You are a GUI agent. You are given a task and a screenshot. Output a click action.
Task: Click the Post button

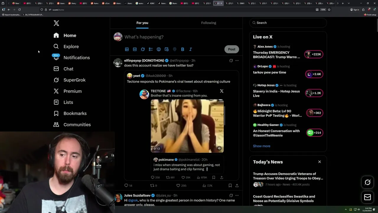pos(232,49)
